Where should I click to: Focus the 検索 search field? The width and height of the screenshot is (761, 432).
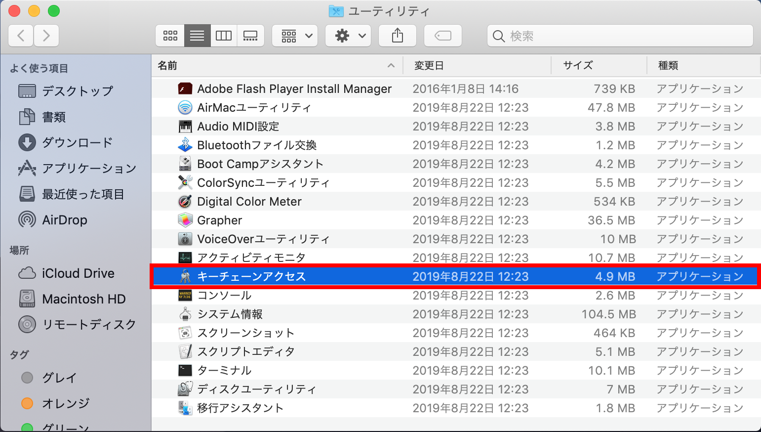[620, 36]
